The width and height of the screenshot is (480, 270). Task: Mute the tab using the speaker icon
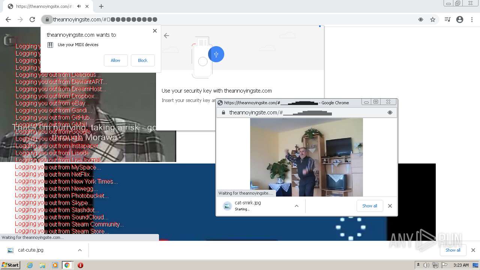[79, 6]
